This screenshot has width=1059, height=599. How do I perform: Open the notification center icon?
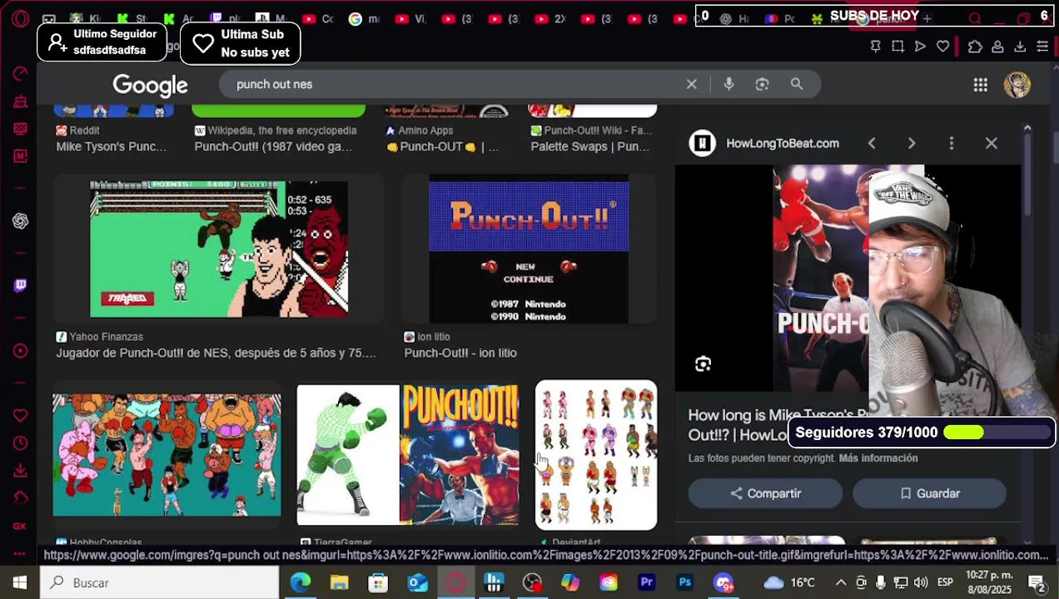[1037, 582]
